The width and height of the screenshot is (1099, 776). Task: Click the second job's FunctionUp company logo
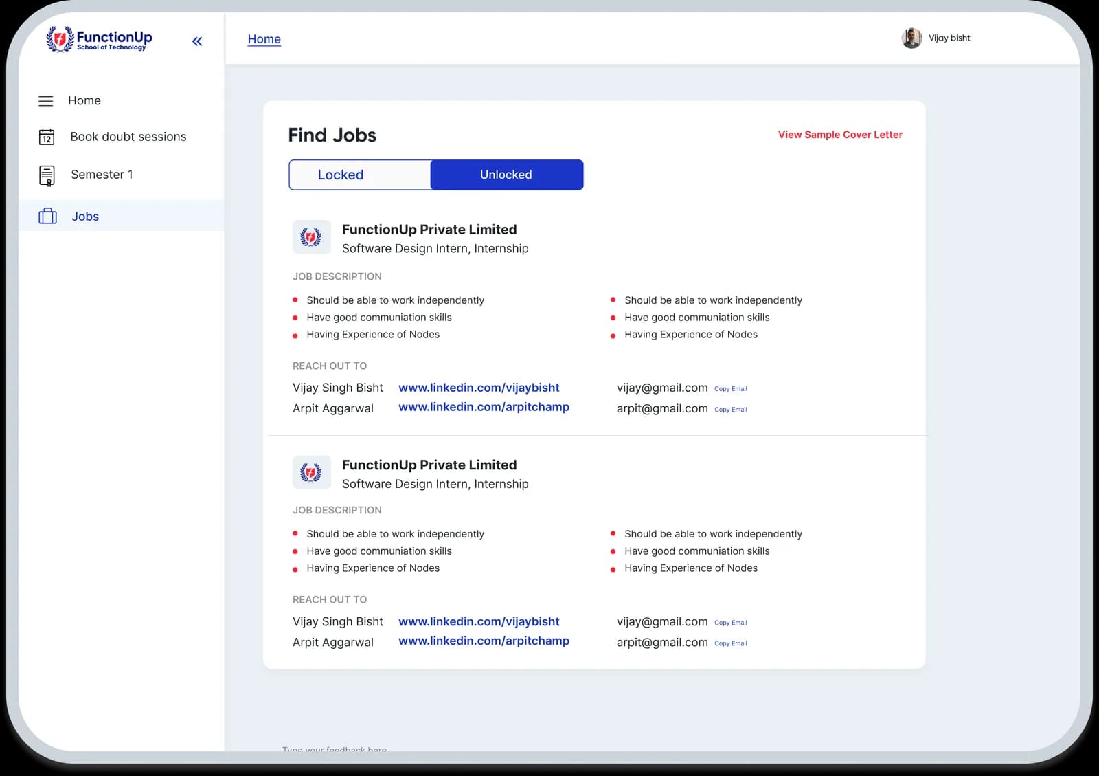click(311, 473)
